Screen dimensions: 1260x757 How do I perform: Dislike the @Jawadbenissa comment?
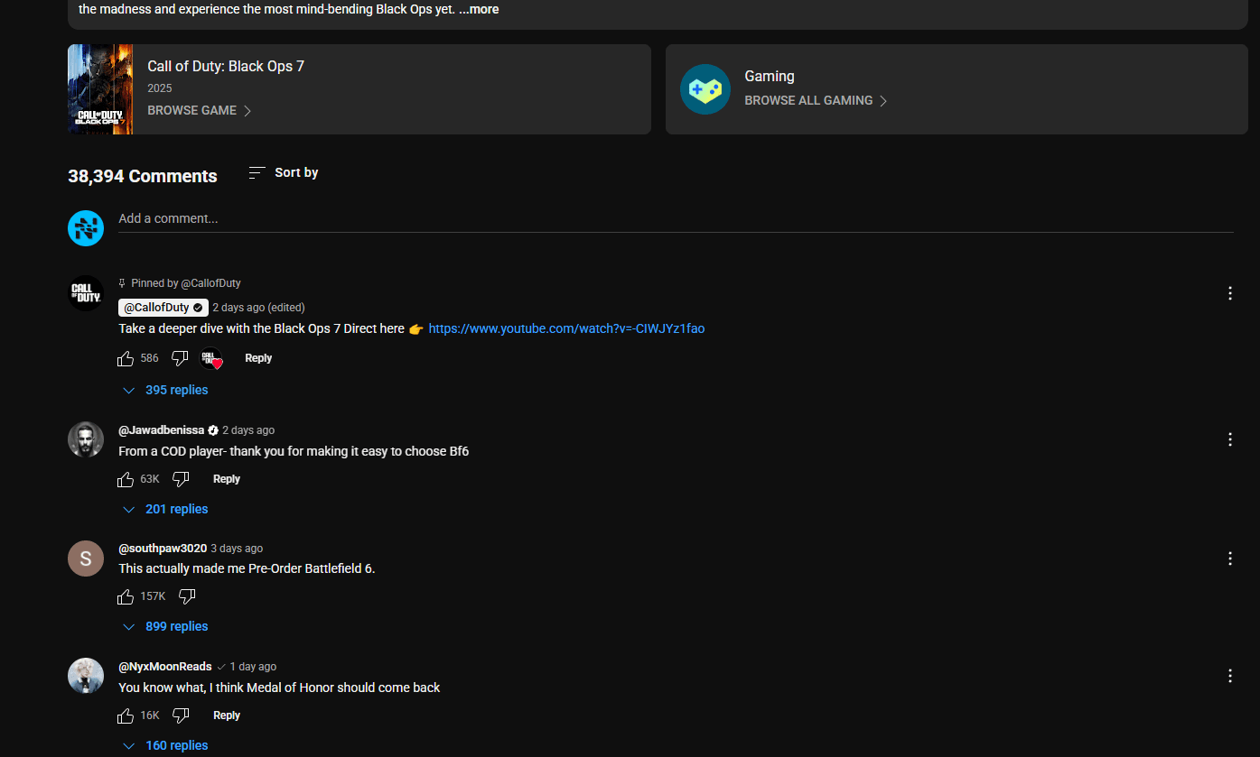point(181,479)
